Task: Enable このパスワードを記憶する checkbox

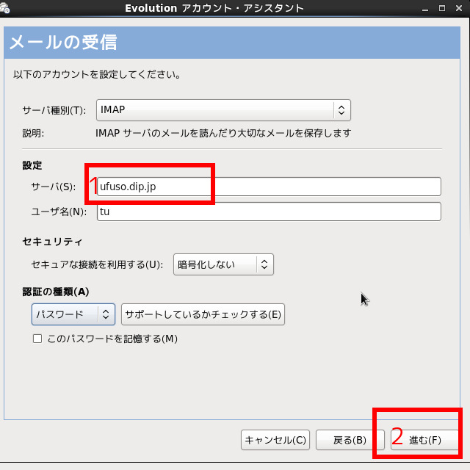Action: point(37,339)
